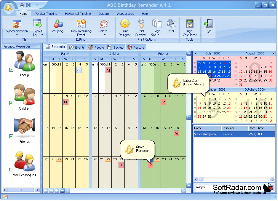Switch to Vertical Timeline ribbon tab
This screenshot has width=278, height=201.
coord(46,14)
